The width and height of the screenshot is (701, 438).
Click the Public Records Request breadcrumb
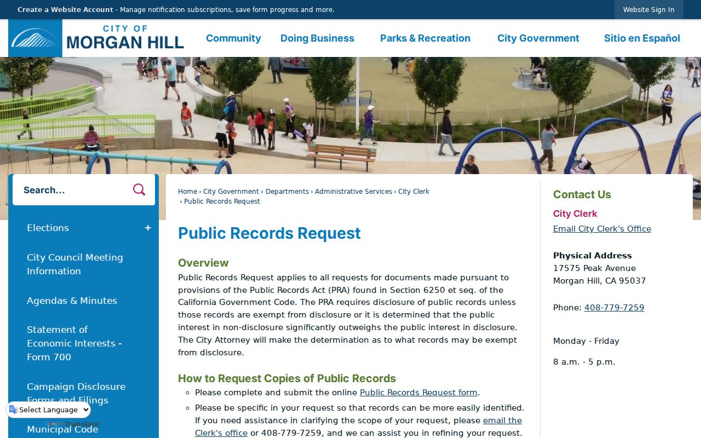click(x=222, y=201)
